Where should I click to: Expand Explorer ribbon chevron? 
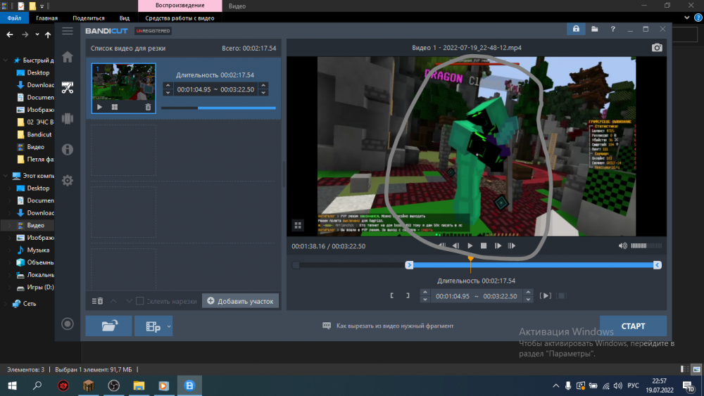[x=687, y=18]
